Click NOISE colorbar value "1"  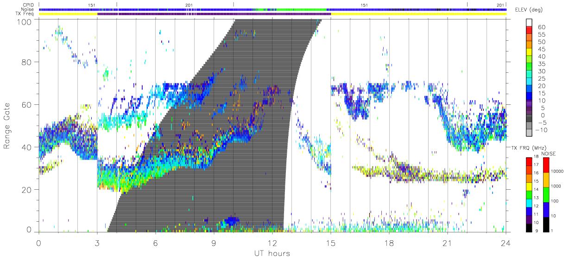tap(553, 231)
